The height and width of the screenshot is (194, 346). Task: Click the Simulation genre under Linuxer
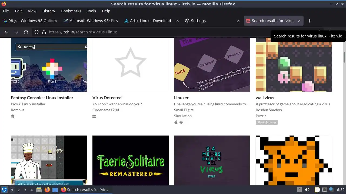pyautogui.click(x=183, y=116)
